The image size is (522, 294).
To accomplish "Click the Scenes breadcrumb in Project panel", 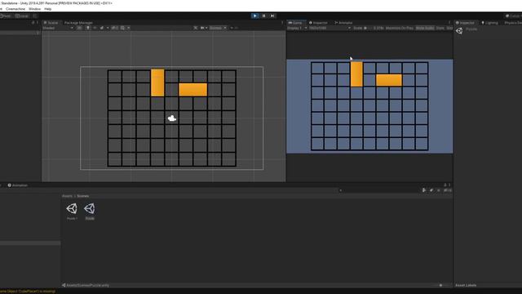I will pos(83,196).
